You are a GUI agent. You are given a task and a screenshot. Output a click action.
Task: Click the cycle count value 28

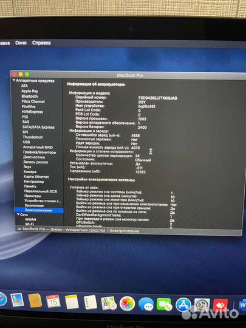coord(137,156)
